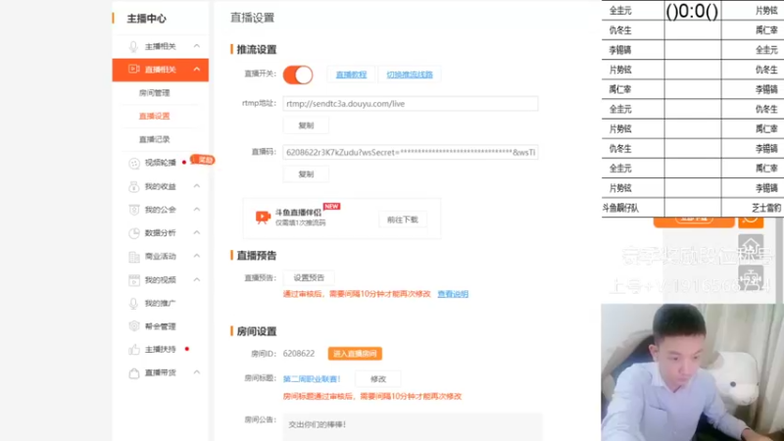This screenshot has width=784, height=441.
Task: Open the 视频轮播 menu entry
Action: [161, 163]
